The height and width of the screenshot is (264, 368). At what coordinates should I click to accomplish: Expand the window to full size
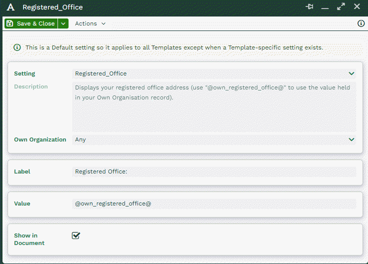click(x=341, y=6)
